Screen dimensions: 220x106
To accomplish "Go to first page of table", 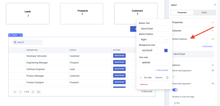I will (x=15, y=92).
